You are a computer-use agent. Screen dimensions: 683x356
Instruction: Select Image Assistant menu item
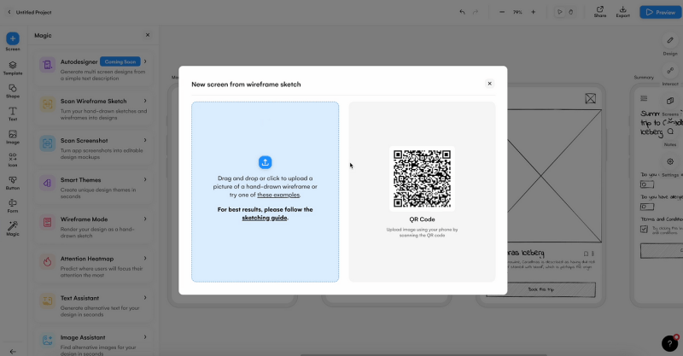[93, 344]
